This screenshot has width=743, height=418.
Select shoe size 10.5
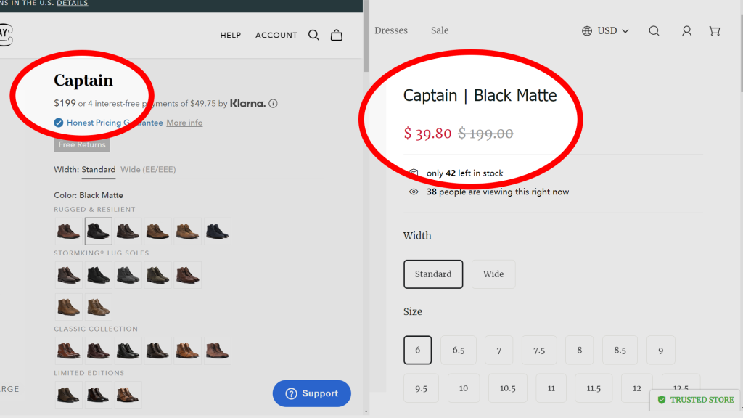(x=507, y=388)
